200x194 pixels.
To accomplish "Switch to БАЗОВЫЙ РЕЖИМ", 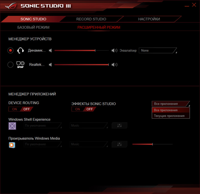I will (33, 27).
